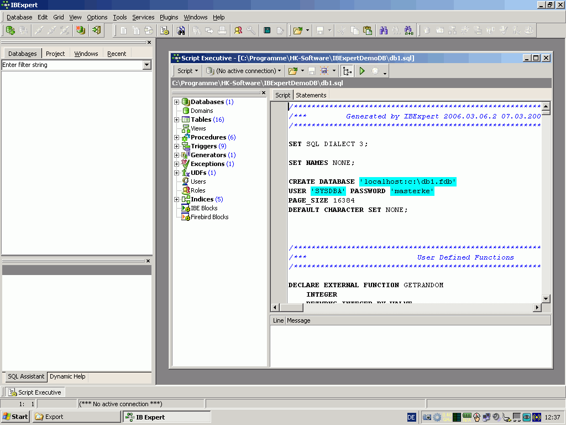Image resolution: width=566 pixels, height=425 pixels.
Task: Toggle the script explorer tree button
Action: point(347,71)
